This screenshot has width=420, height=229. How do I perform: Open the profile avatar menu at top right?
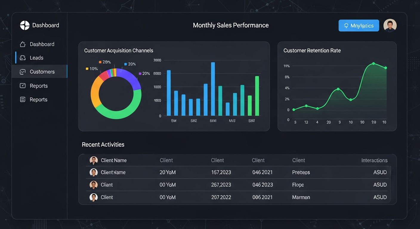point(390,25)
